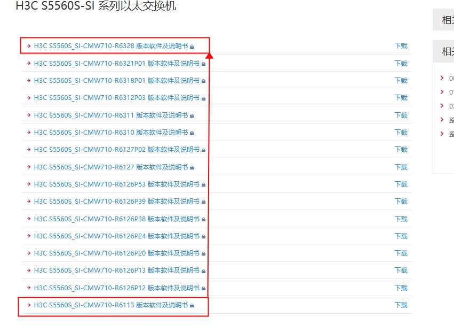Click the red arrow bullet before R6310

click(x=29, y=133)
